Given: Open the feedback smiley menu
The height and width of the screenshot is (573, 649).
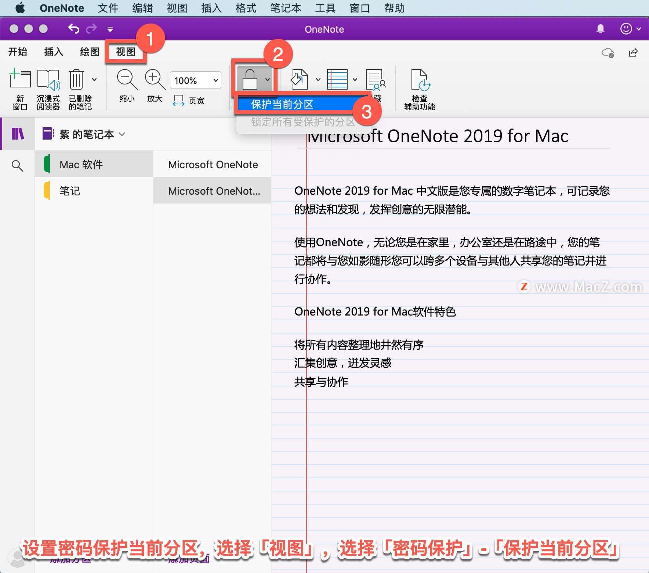Looking at the screenshot, I should click(630, 29).
